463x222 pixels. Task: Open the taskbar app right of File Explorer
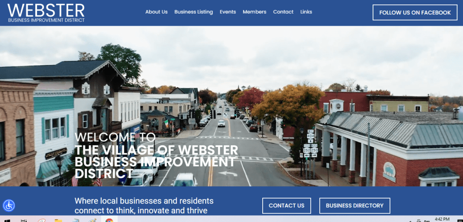(x=76, y=220)
